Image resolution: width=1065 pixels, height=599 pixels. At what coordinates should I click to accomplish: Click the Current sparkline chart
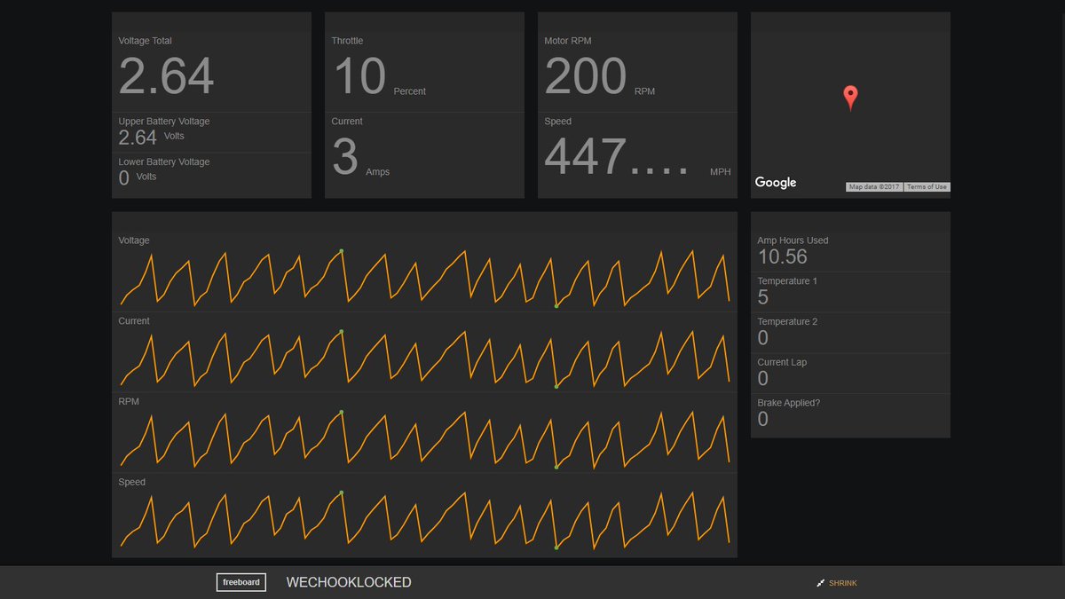tap(424, 359)
